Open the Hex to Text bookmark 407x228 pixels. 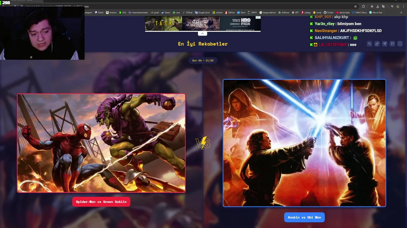[x=376, y=13]
